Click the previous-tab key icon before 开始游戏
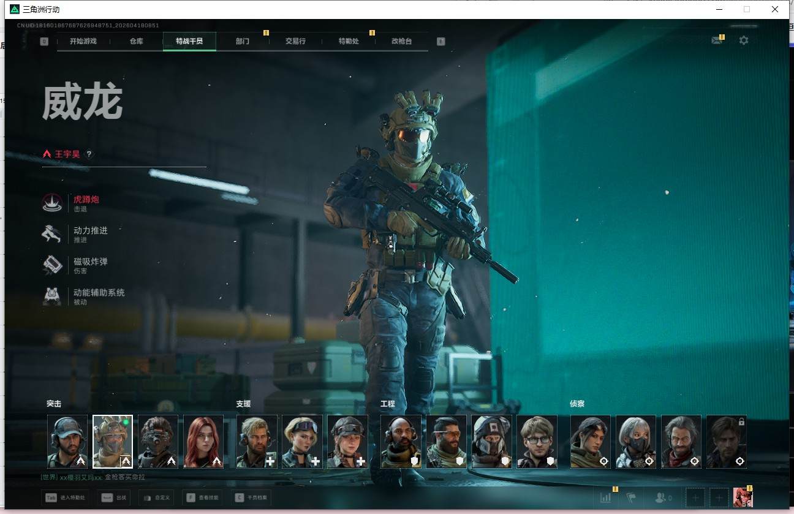 click(44, 41)
